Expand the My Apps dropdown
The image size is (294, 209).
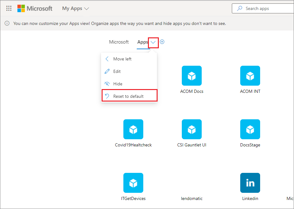[76, 8]
